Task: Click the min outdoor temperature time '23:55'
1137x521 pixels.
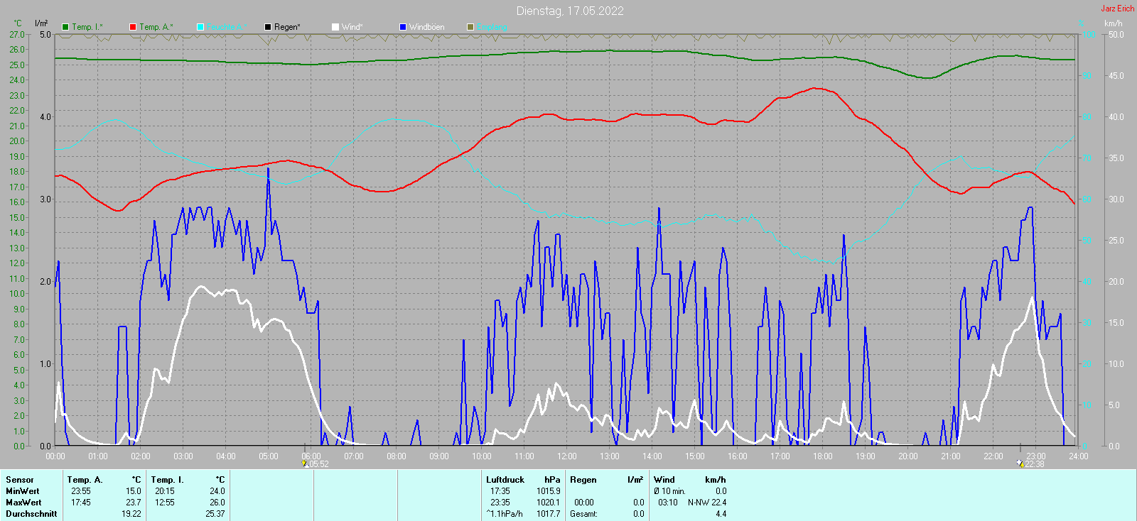Action: (81, 491)
